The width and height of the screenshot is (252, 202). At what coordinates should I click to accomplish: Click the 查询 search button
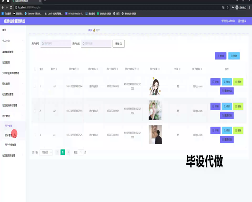[x=119, y=44]
